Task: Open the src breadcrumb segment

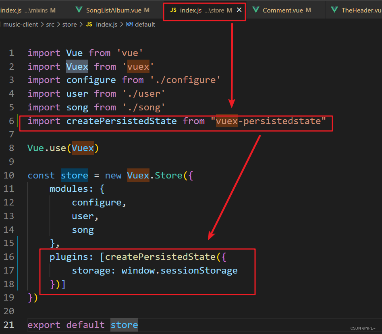Action: (x=50, y=24)
